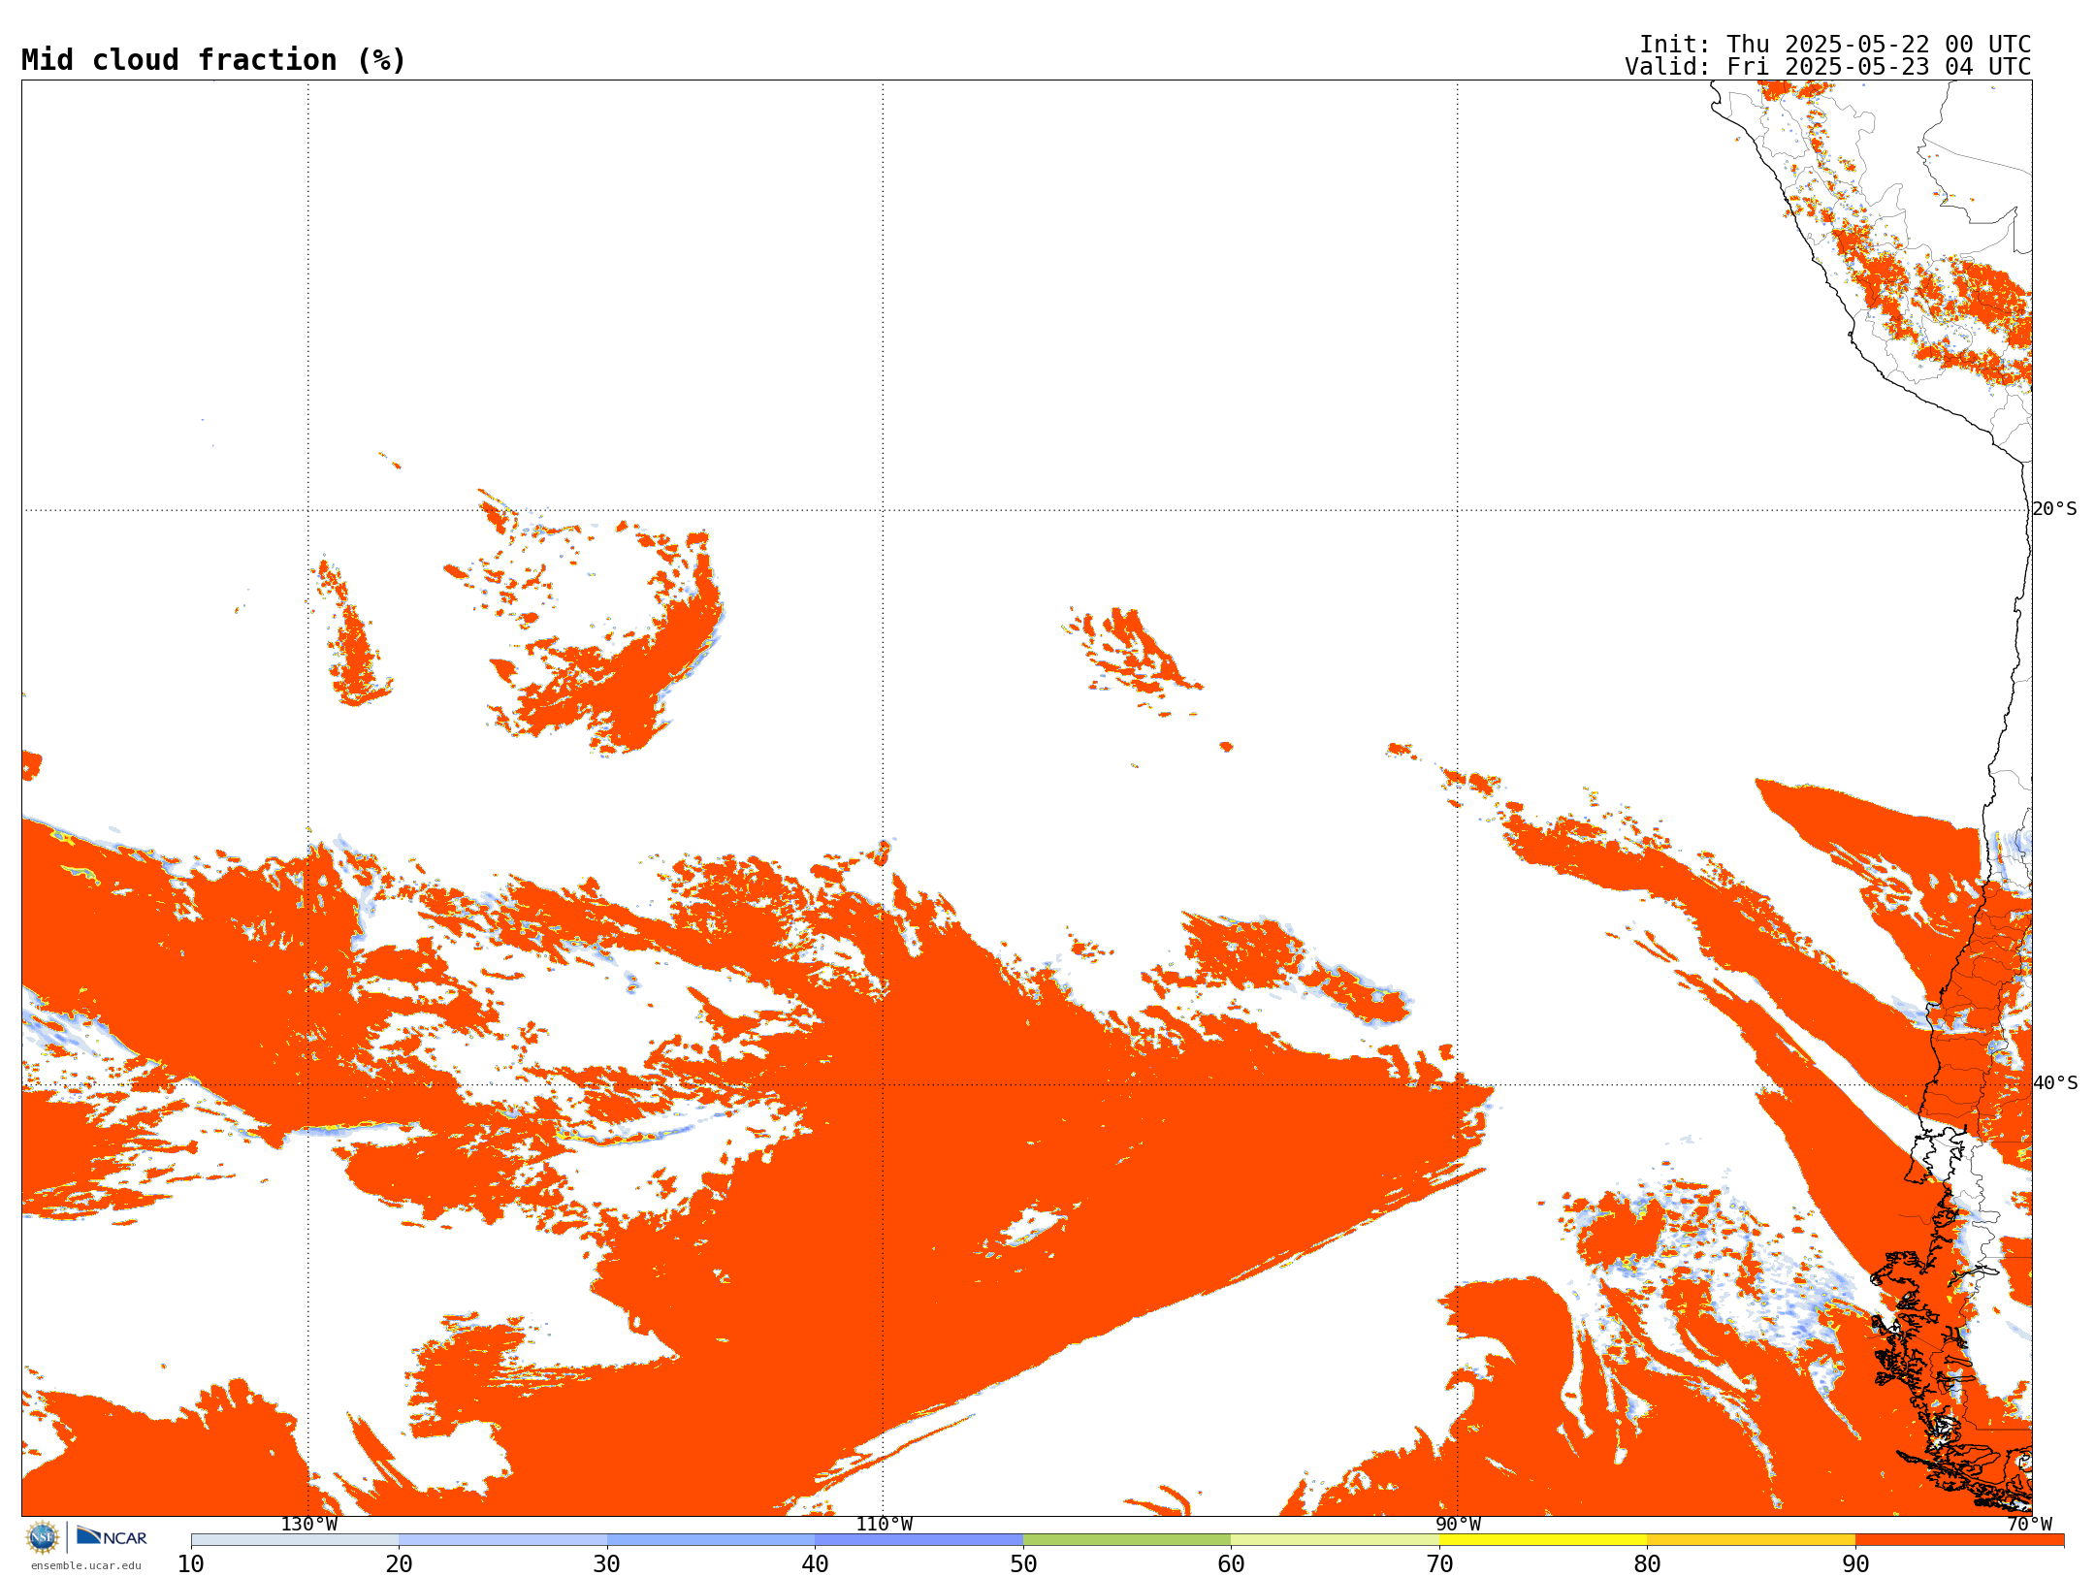The height and width of the screenshot is (1577, 2095).
Task: Click the 20°S latitude label
Action: click(2055, 509)
